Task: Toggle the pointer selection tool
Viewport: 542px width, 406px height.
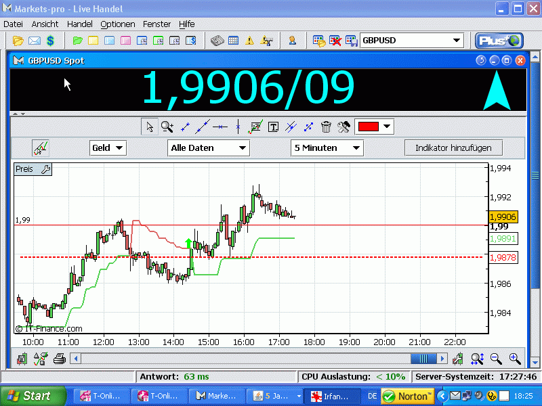Action: coord(150,127)
